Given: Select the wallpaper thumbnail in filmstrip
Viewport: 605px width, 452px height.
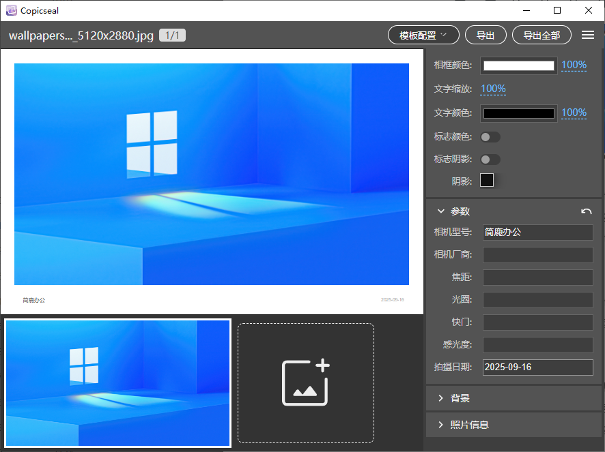Looking at the screenshot, I should 118,382.
